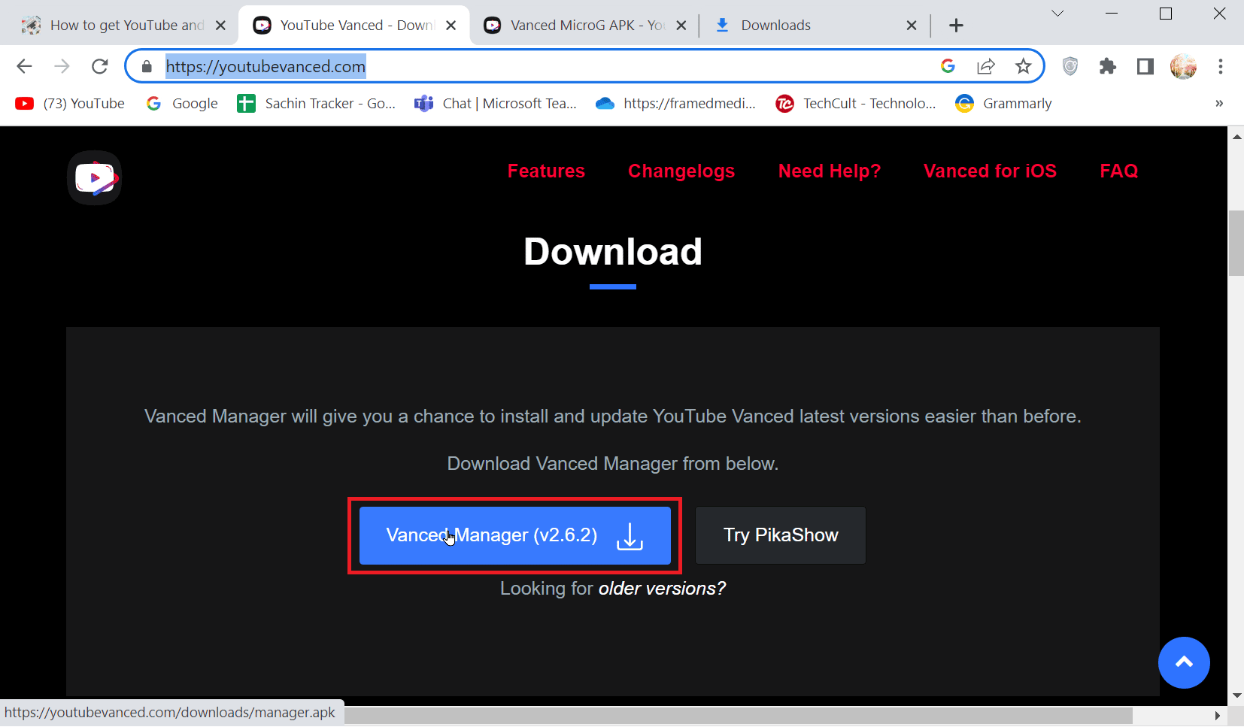Image resolution: width=1244 pixels, height=727 pixels.
Task: Minimize the Chrome window
Action: (x=1112, y=14)
